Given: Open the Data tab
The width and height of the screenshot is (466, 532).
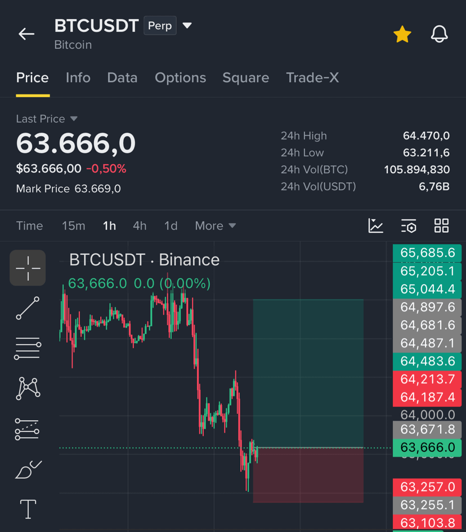Looking at the screenshot, I should [x=122, y=78].
